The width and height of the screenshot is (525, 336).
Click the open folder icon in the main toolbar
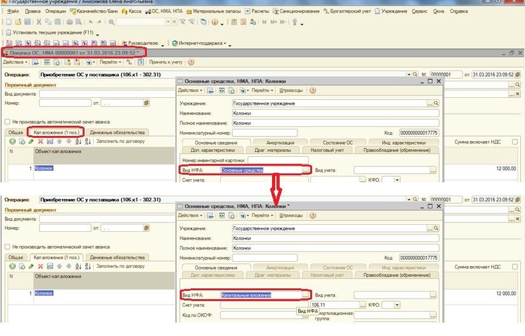pyautogui.click(x=18, y=22)
